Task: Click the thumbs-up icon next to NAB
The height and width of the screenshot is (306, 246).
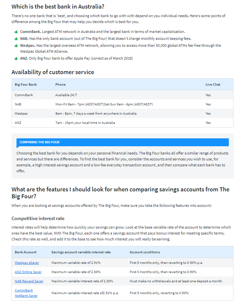Action: (16, 39)
